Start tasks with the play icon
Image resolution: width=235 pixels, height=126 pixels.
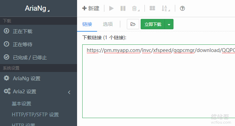[111, 8]
